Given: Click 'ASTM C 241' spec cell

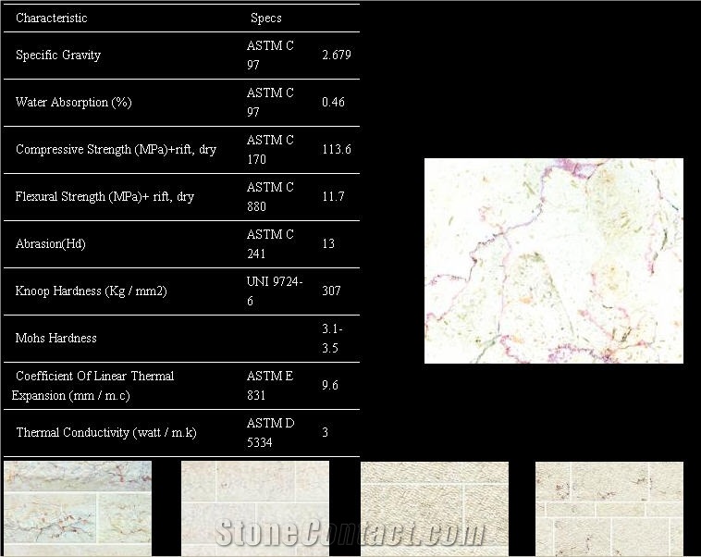Looking at the screenshot, I should (x=270, y=244).
